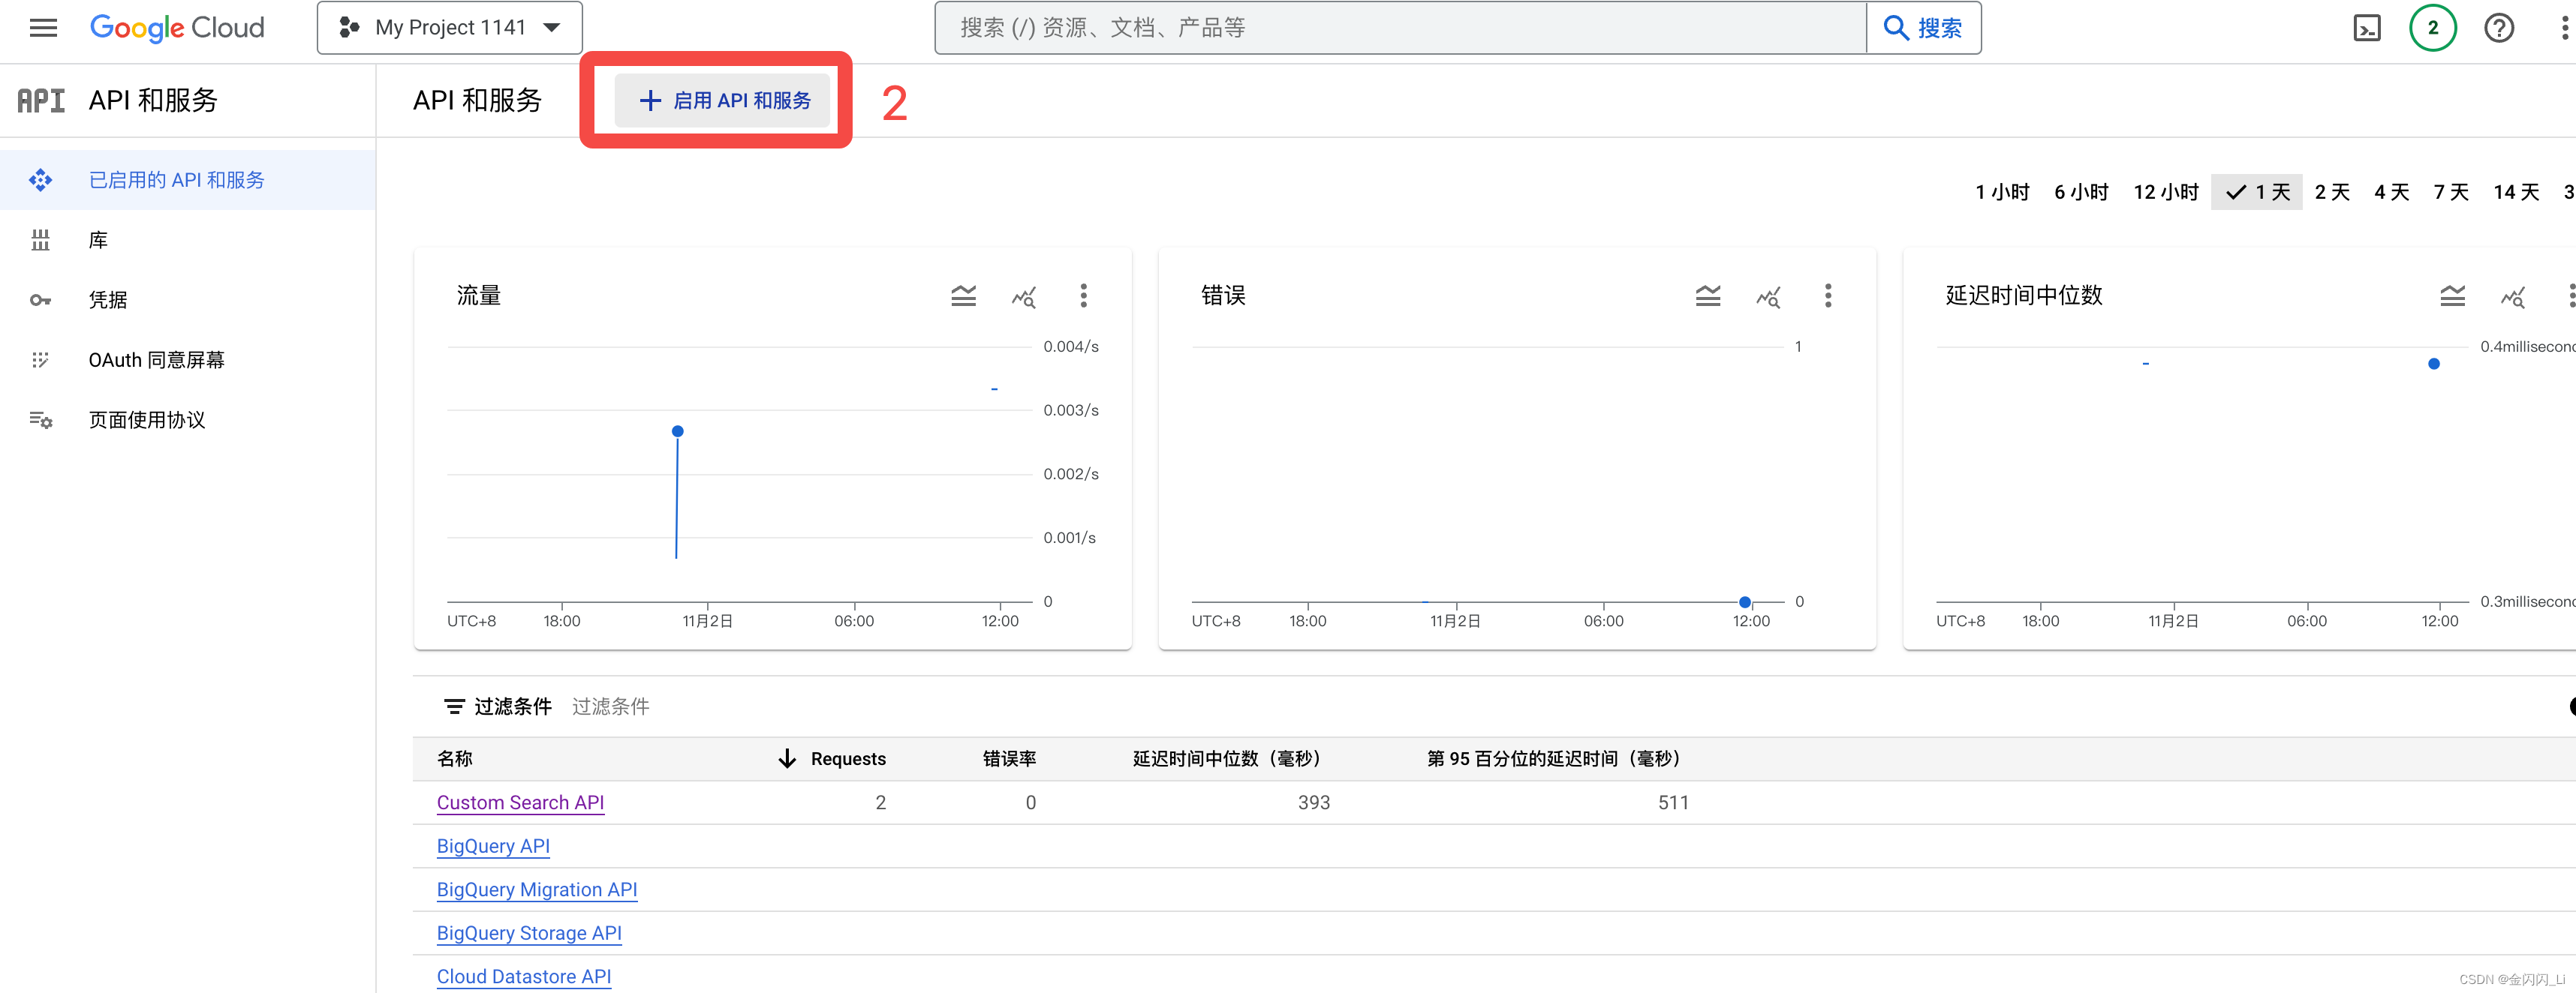
Task: Open the BigQuery Storage API link
Action: tap(529, 933)
